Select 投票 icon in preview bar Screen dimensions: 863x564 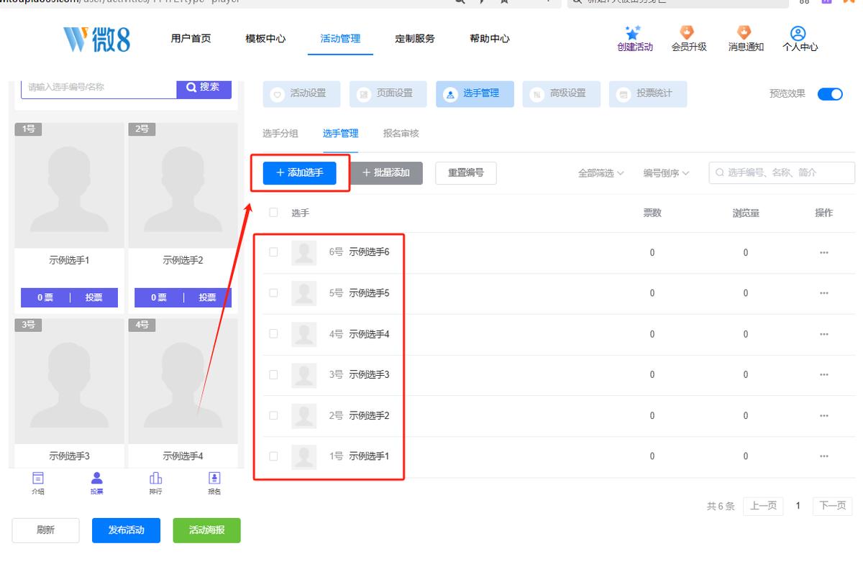tap(97, 479)
